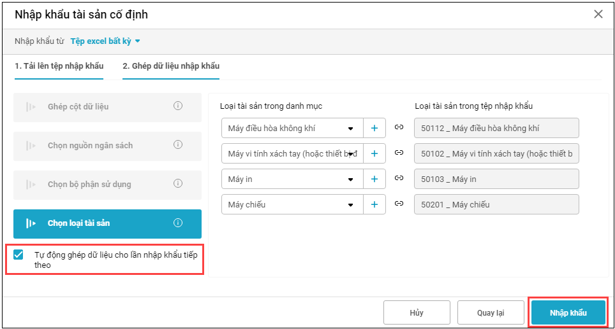Switch to the Tải lên tệp nhập khẩu tab
The image size is (615, 329).
pos(59,66)
